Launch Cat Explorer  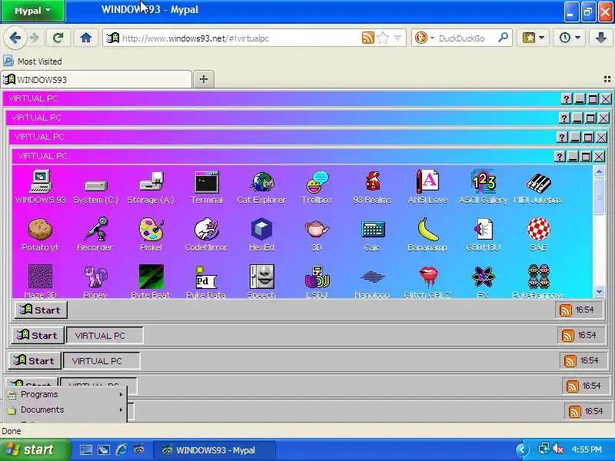[261, 187]
